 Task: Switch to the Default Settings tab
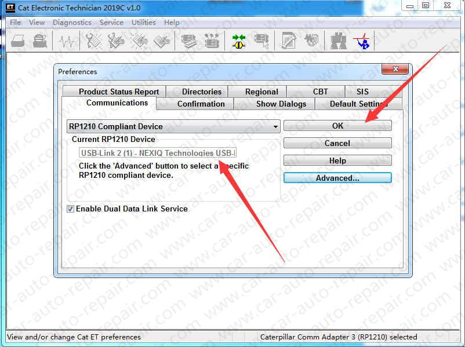[358, 104]
